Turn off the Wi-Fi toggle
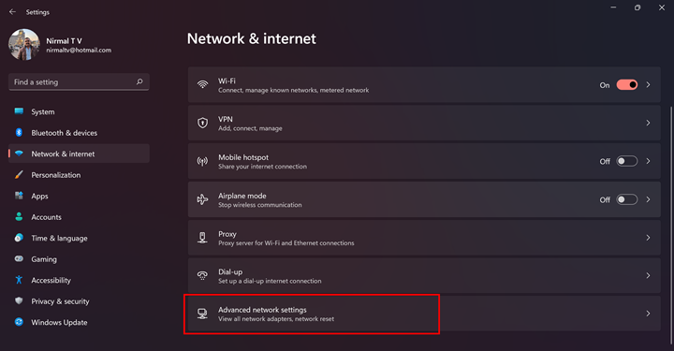 coord(626,84)
